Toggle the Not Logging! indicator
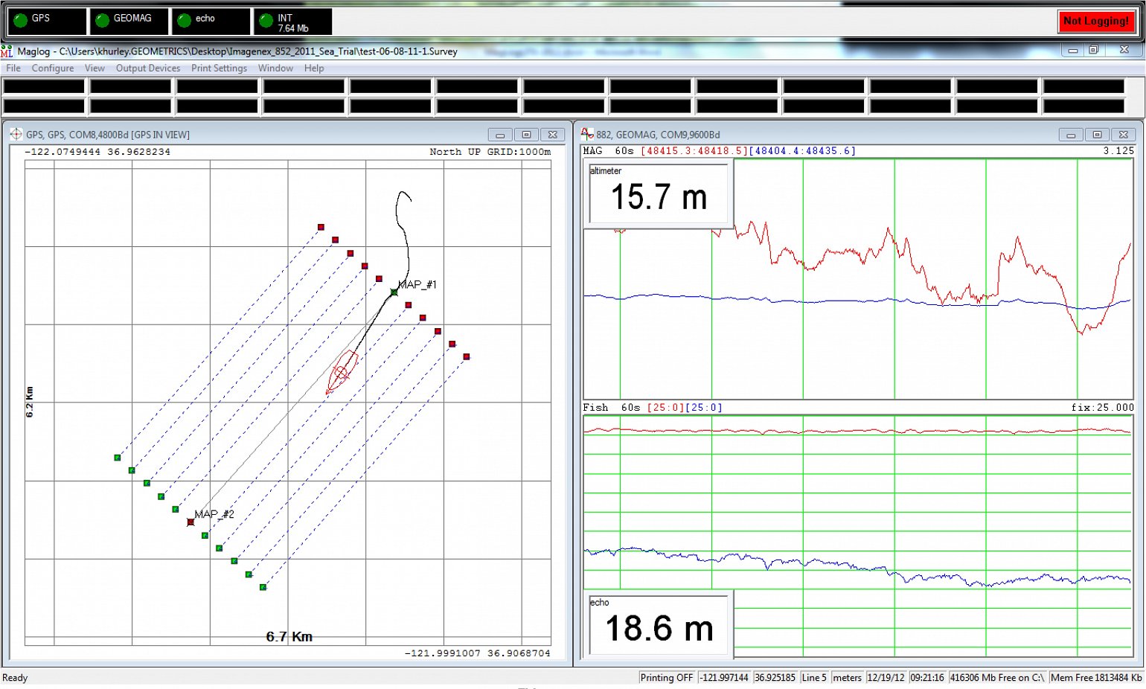This screenshot has height=689, width=1146. [1097, 22]
